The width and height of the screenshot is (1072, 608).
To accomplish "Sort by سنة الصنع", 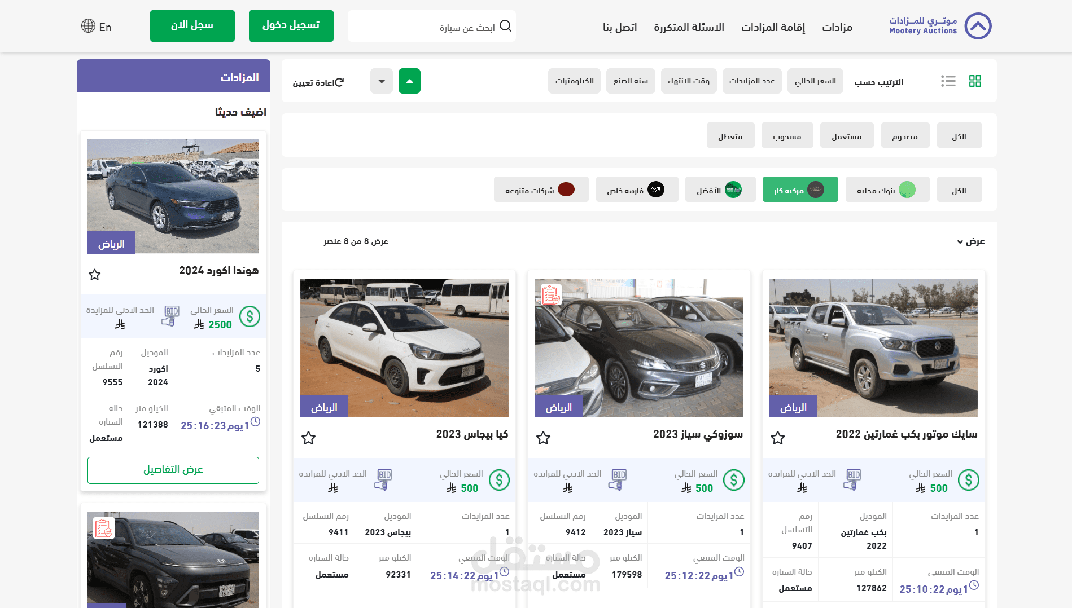I will (631, 81).
